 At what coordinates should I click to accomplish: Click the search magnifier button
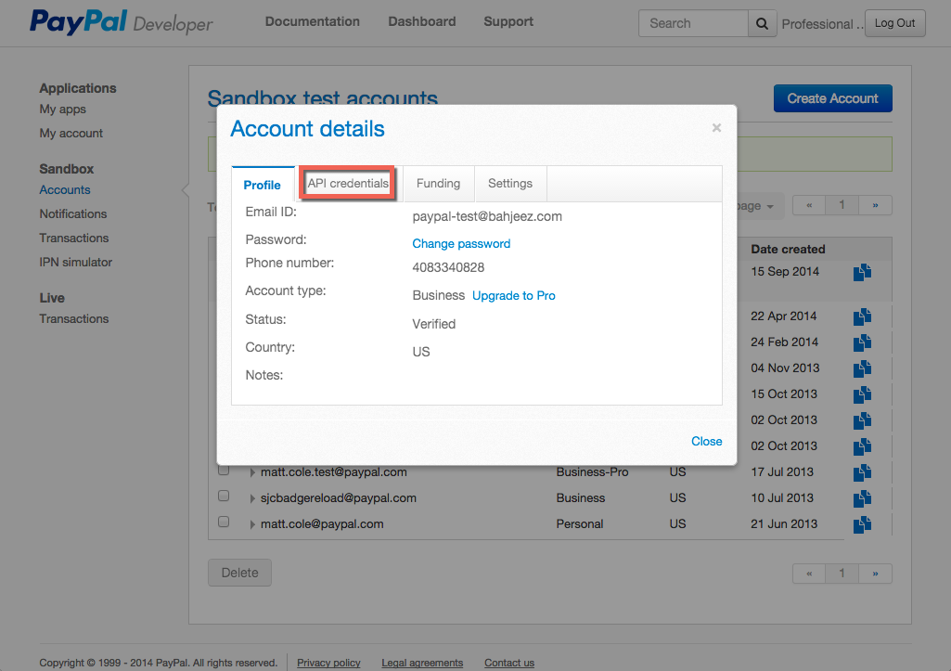pyautogui.click(x=762, y=23)
